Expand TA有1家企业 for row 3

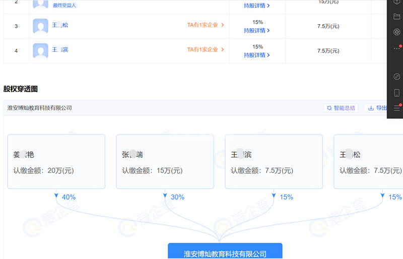tap(206, 25)
